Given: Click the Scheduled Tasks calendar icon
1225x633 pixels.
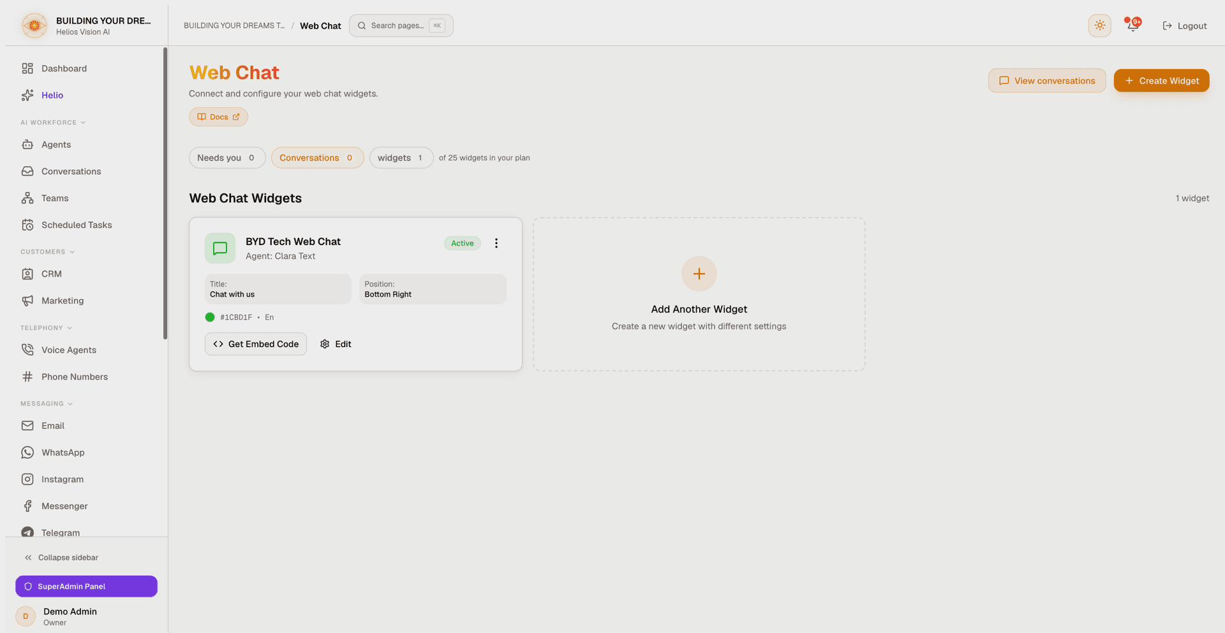Looking at the screenshot, I should coord(27,225).
